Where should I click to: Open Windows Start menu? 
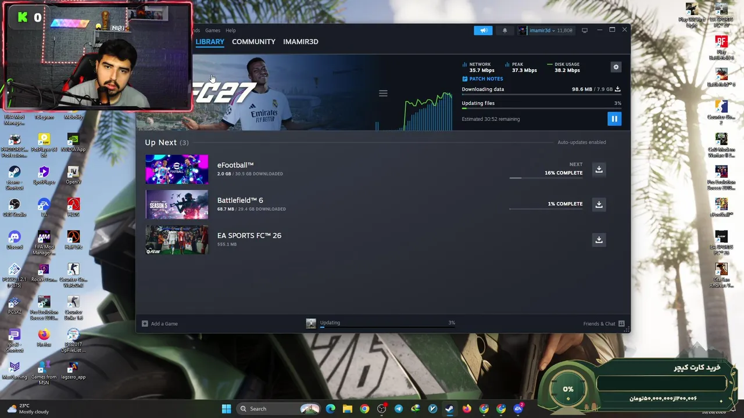pyautogui.click(x=226, y=409)
